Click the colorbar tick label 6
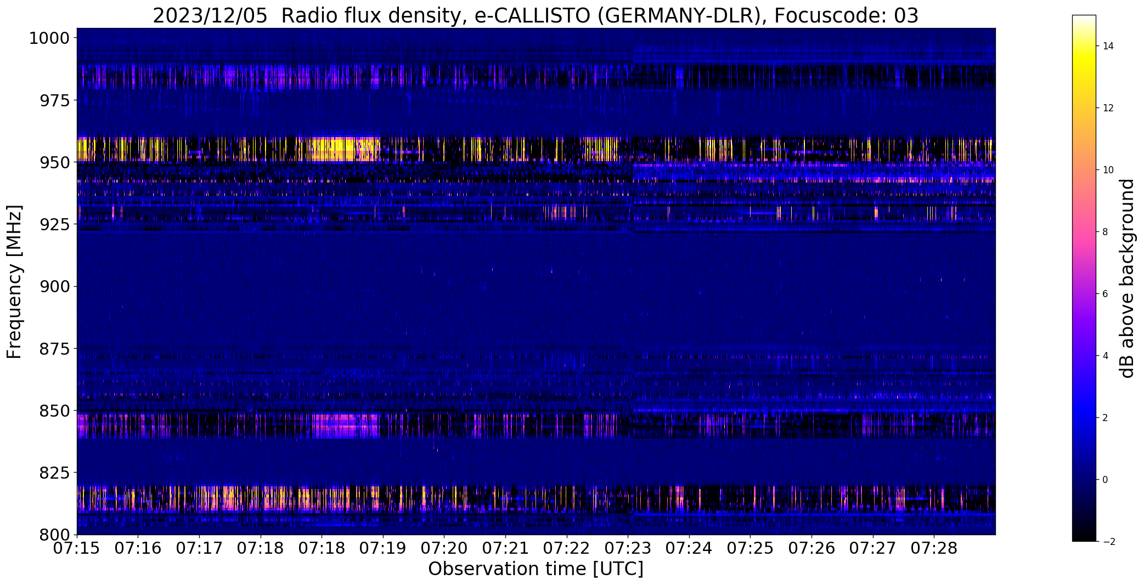This screenshot has height=585, width=1144. pos(1105,294)
